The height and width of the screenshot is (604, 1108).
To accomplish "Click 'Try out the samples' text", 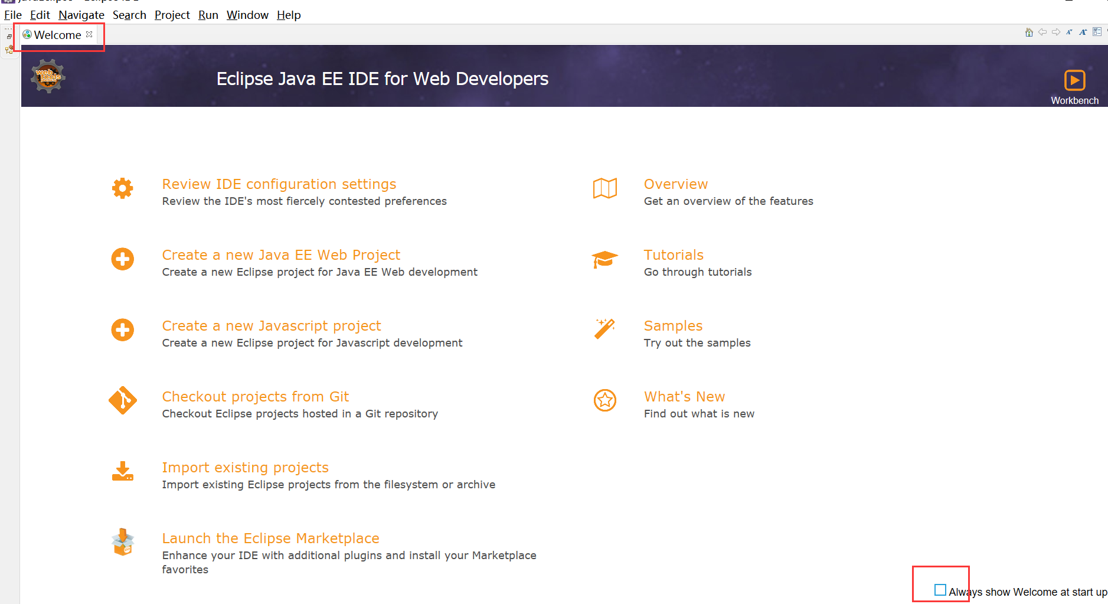I will 697,343.
